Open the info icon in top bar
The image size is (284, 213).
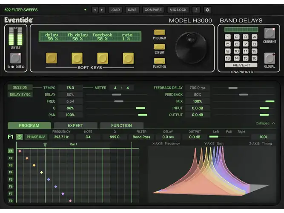click(x=196, y=10)
